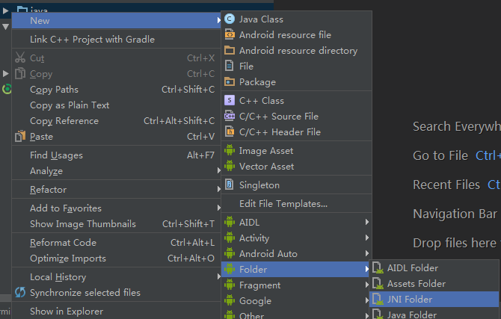Click the C/C++ Header File icon
The height and width of the screenshot is (319, 501).
(230, 131)
